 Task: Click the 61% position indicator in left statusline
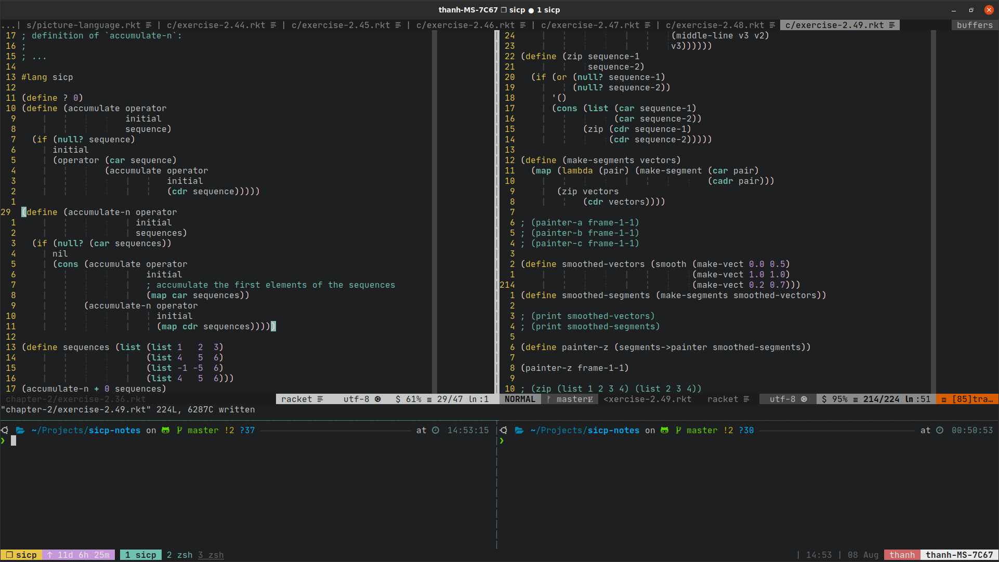(x=413, y=399)
